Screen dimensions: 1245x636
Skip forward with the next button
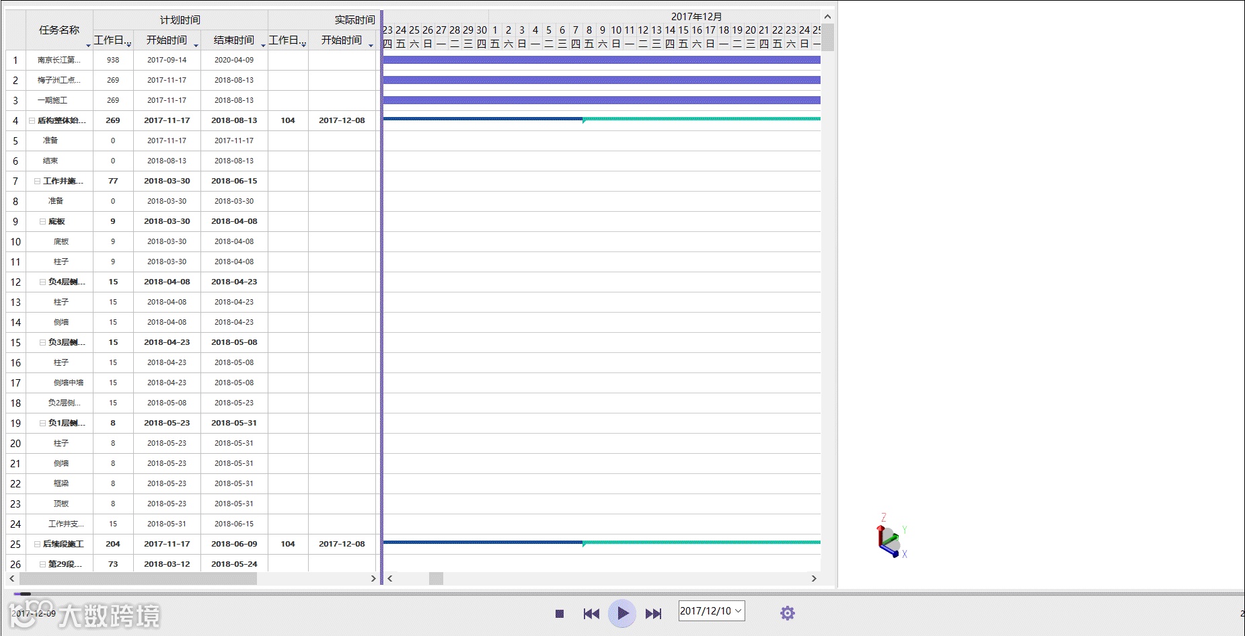653,613
